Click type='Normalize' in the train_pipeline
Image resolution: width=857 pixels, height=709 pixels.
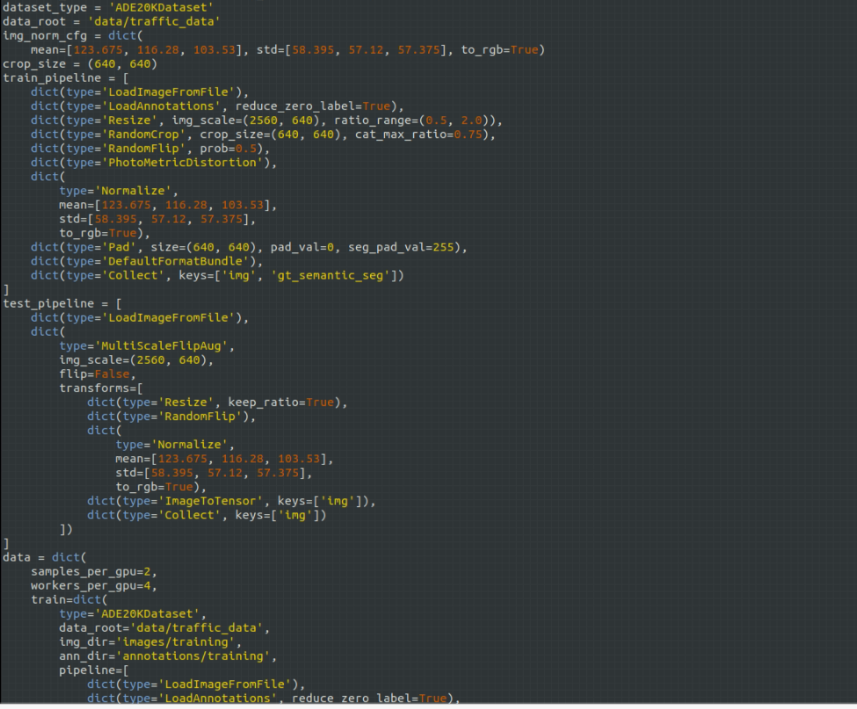point(115,192)
